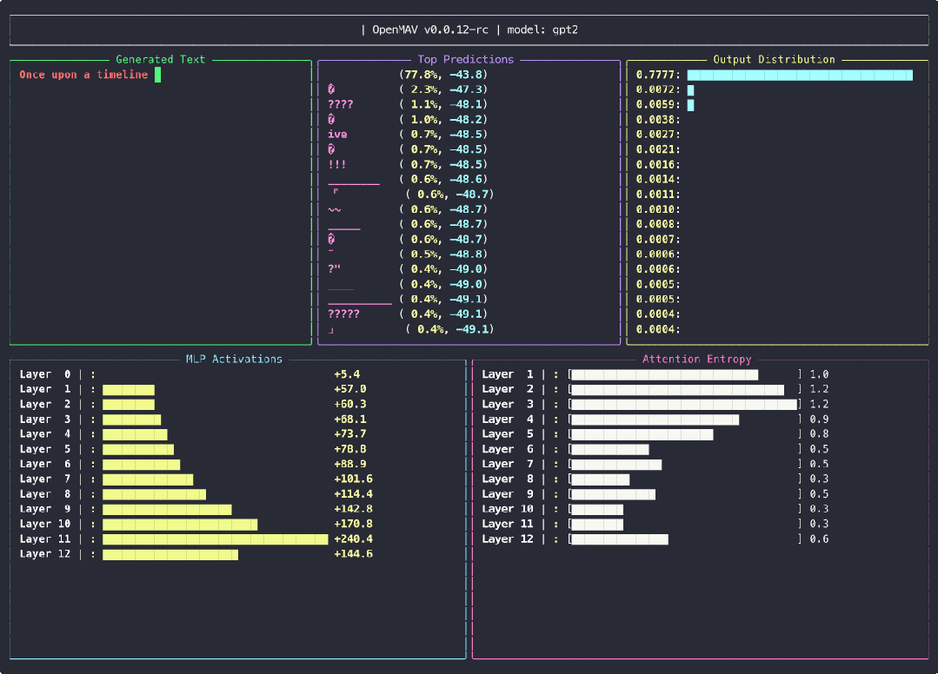Screen dimensions: 938x674
Task: Select the Top Predictions panel title
Action: click(466, 59)
